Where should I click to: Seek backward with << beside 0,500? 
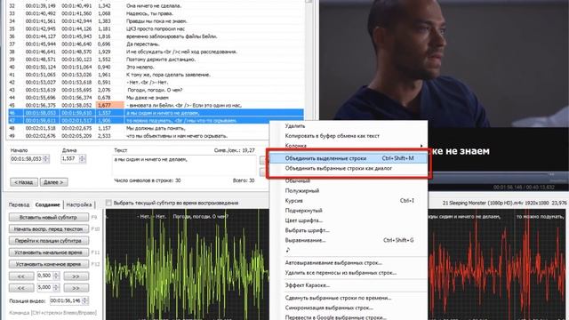tap(21, 276)
